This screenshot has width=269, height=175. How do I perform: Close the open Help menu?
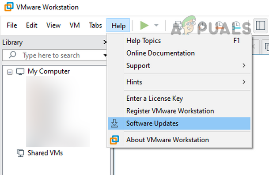(118, 25)
